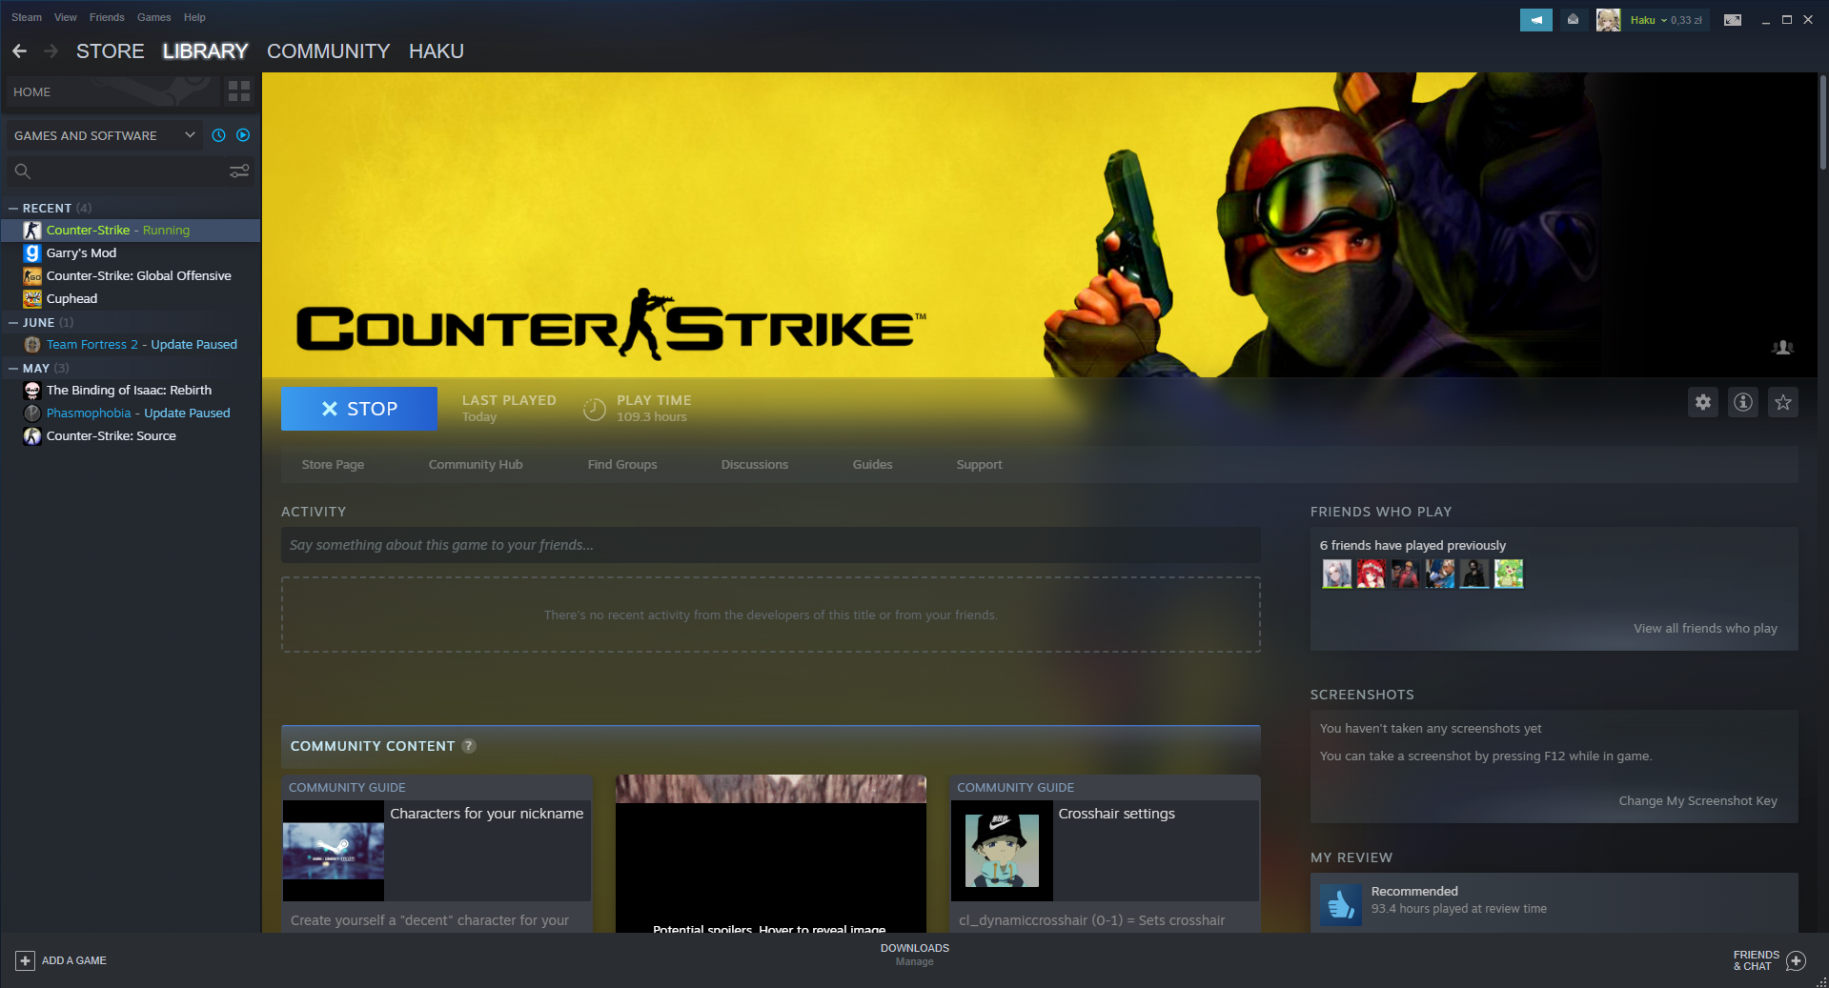Open Guides link

[x=873, y=465]
